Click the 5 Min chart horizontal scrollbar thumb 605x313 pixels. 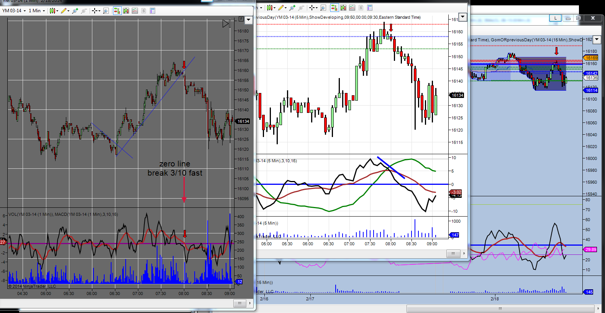click(x=453, y=253)
